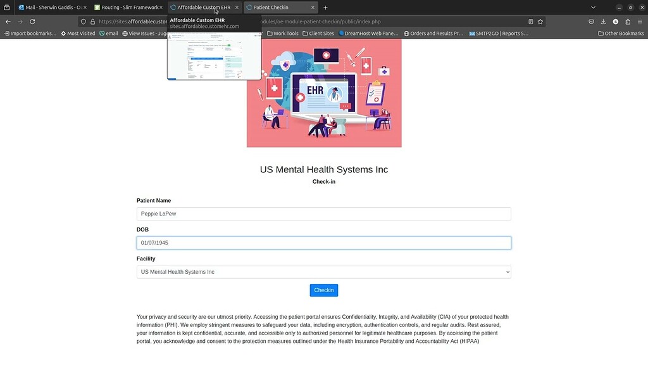Expand the Other Bookmarks folder

coord(623,33)
